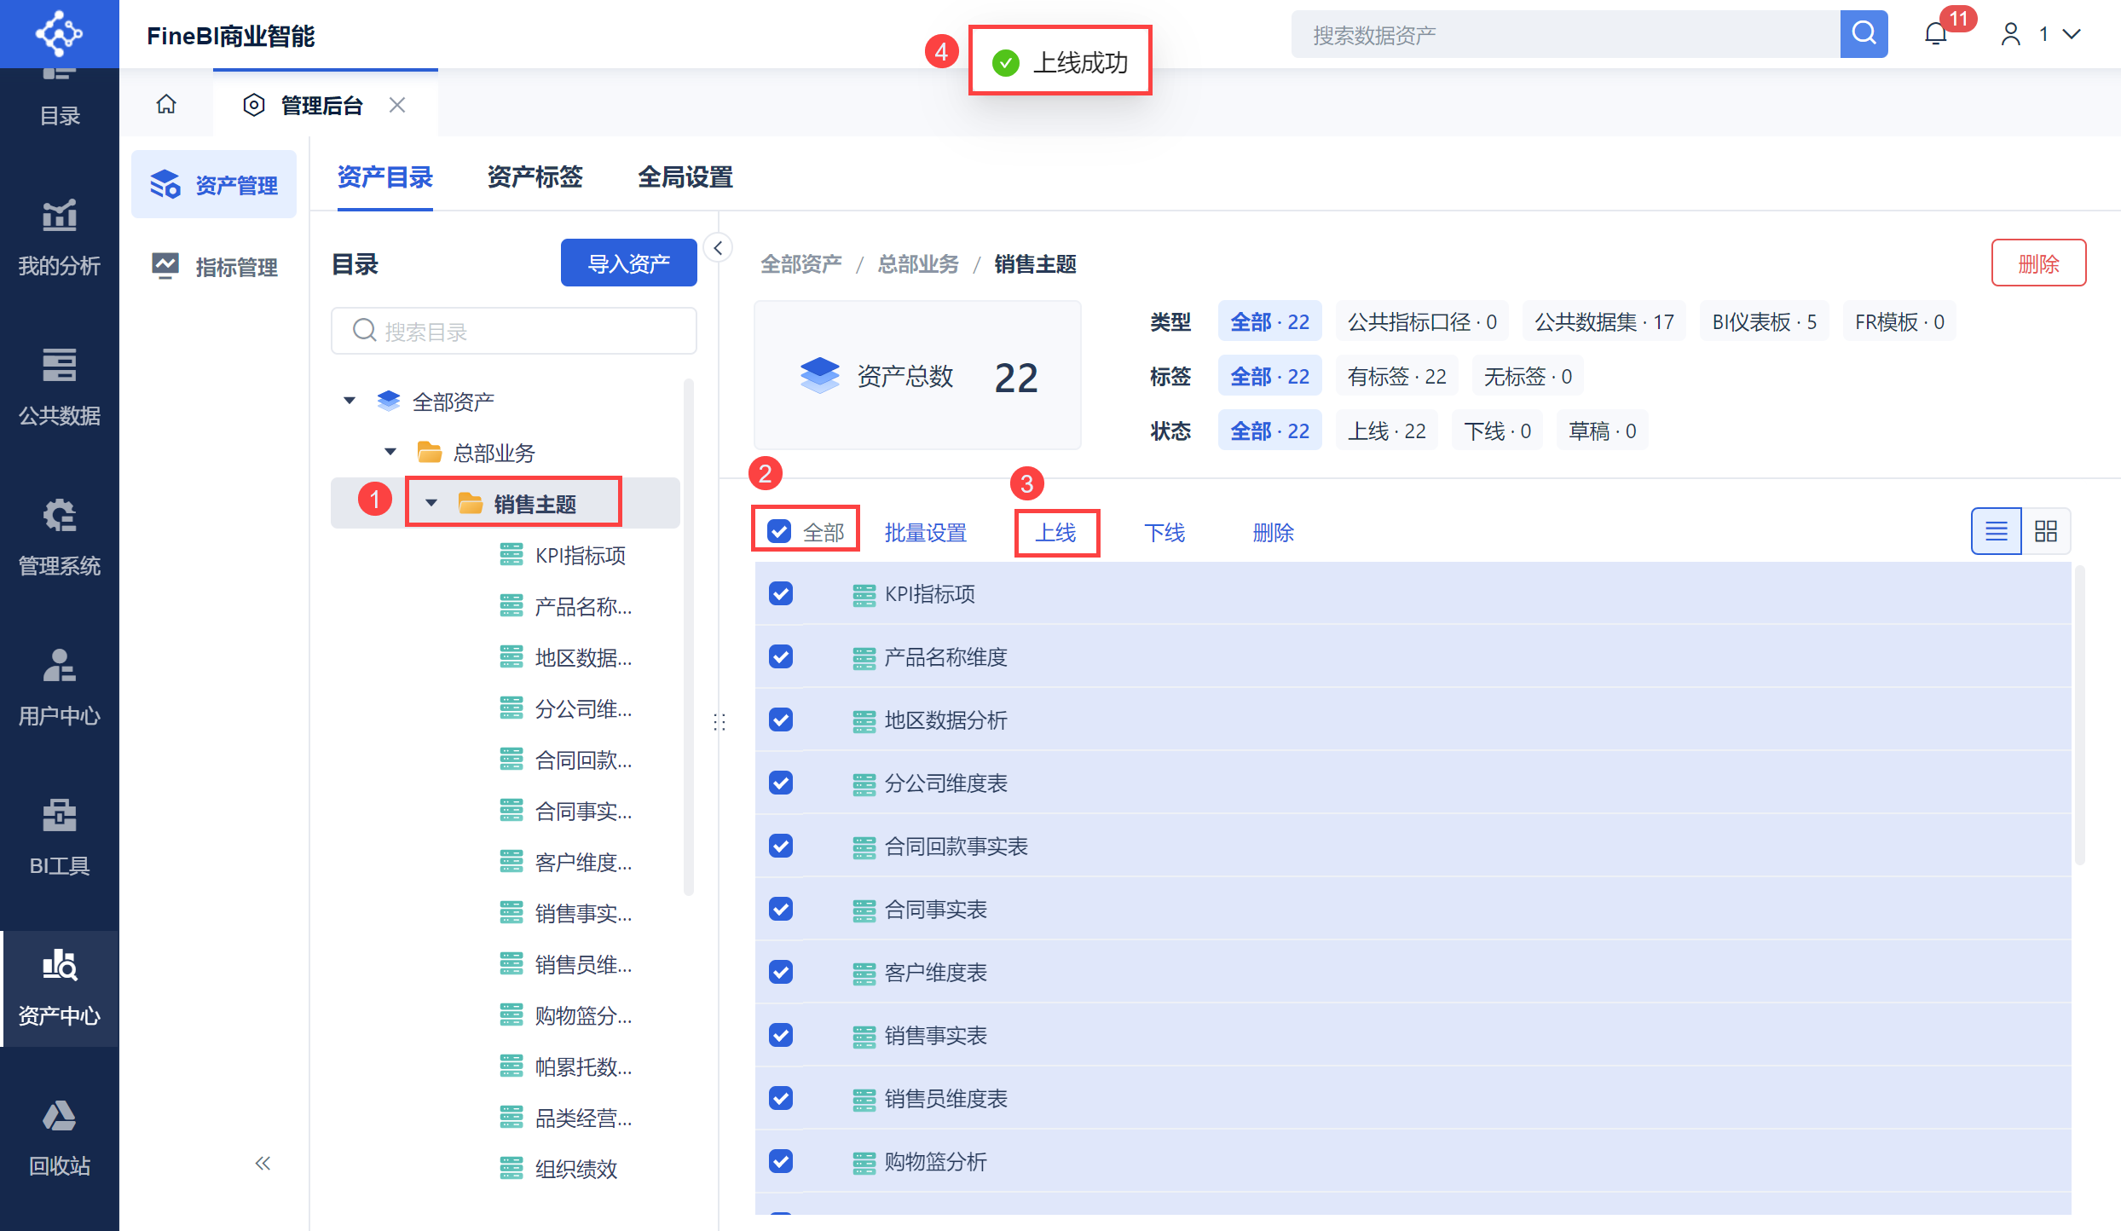Collapse the 销售主题 folder node
Viewport: 2121px width, 1231px height.
point(431,503)
